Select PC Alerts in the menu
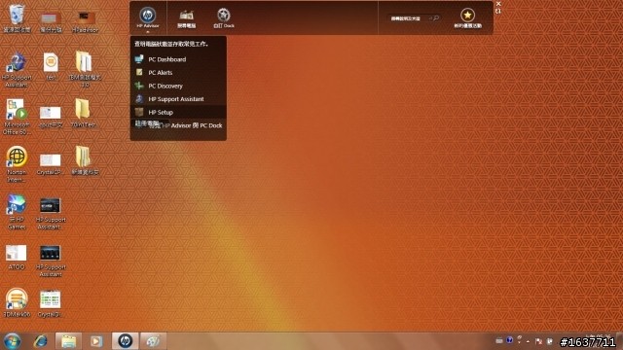 click(x=178, y=72)
